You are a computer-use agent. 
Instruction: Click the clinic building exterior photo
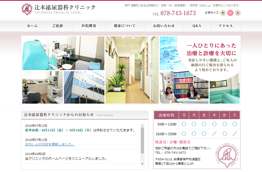point(84,87)
